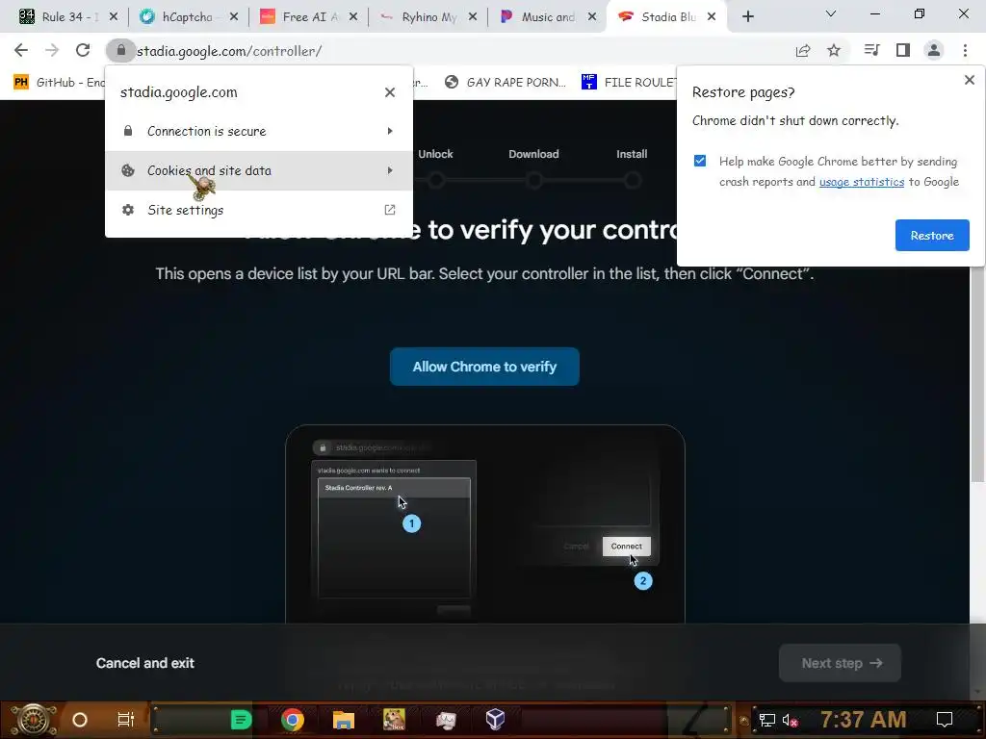
Task: Switch to the Rule 34 tab
Action: pyautogui.click(x=68, y=17)
